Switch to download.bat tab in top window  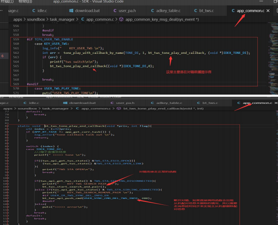(x=85, y=11)
